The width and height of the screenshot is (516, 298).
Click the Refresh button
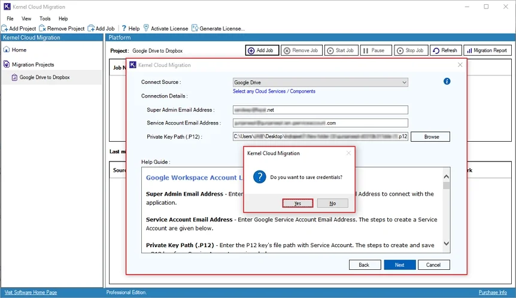445,50
